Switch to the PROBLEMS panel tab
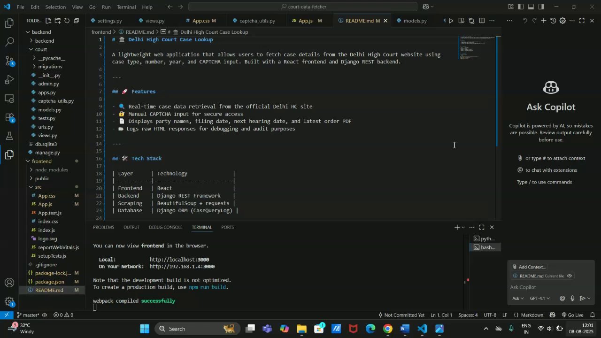The width and height of the screenshot is (601, 338). [x=103, y=227]
